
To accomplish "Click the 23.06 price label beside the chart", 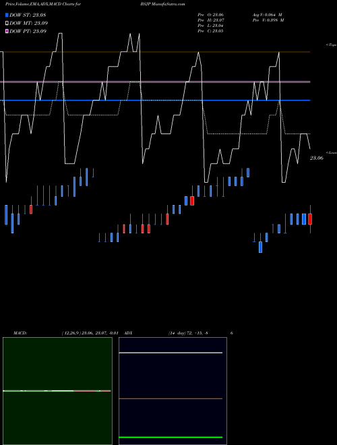I will coord(316,158).
